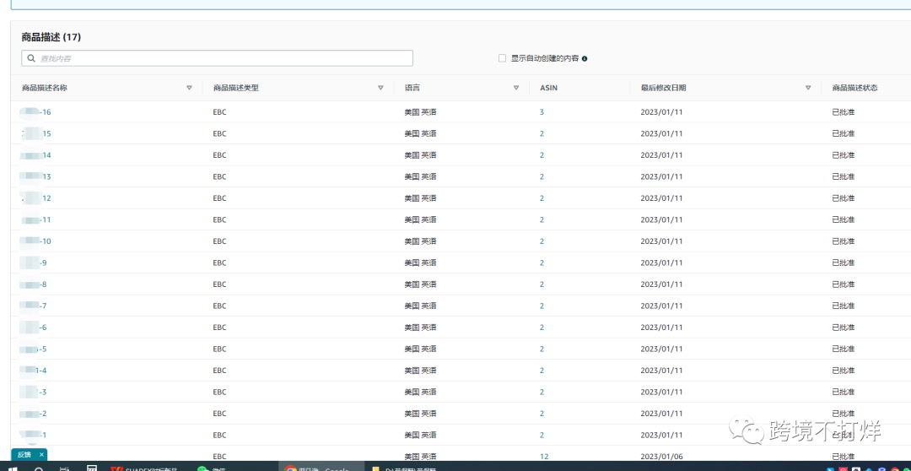This screenshot has height=471, width=911.
Task: Click ASIN count 12 in last row
Action: click(544, 457)
